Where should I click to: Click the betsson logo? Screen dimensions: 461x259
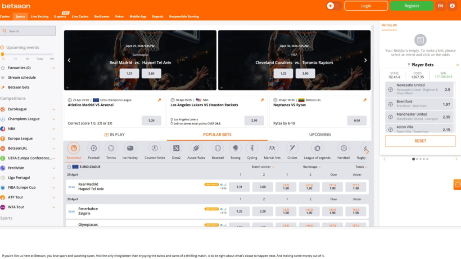click(x=16, y=6)
